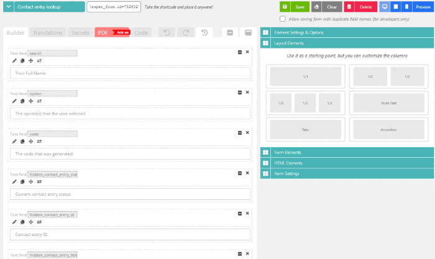Undo the last change
The image size is (435, 259).
(x=167, y=33)
